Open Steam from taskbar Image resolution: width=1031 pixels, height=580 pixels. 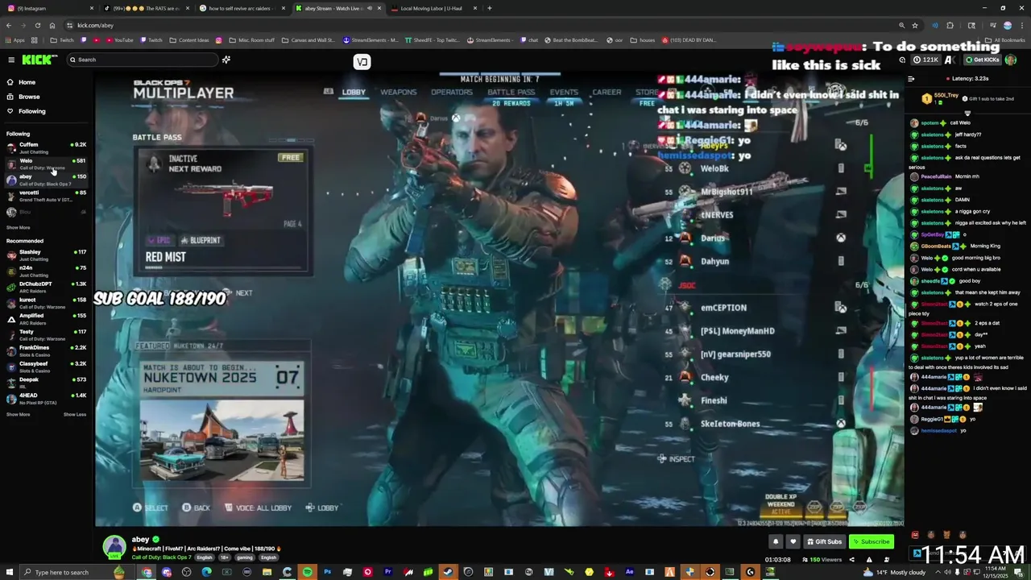pyautogui.click(x=449, y=572)
